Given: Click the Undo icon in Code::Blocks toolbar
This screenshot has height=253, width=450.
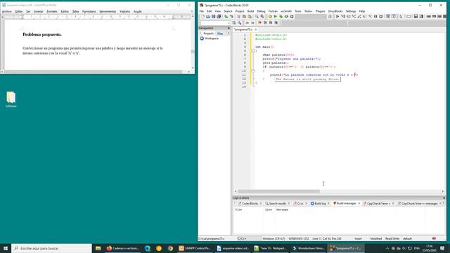Looking at the screenshot, I should 226,17.
